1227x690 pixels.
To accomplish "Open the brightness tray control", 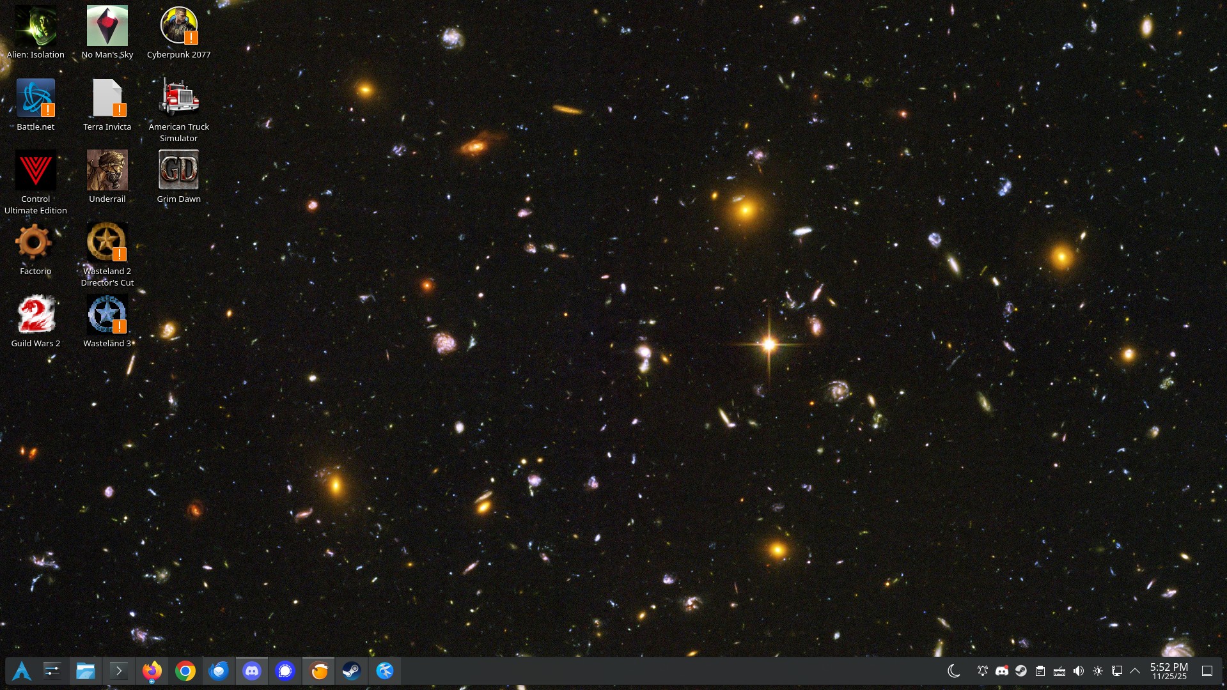I will (1098, 671).
